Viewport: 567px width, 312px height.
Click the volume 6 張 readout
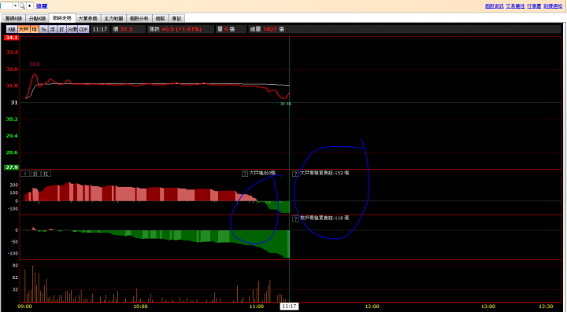(226, 29)
